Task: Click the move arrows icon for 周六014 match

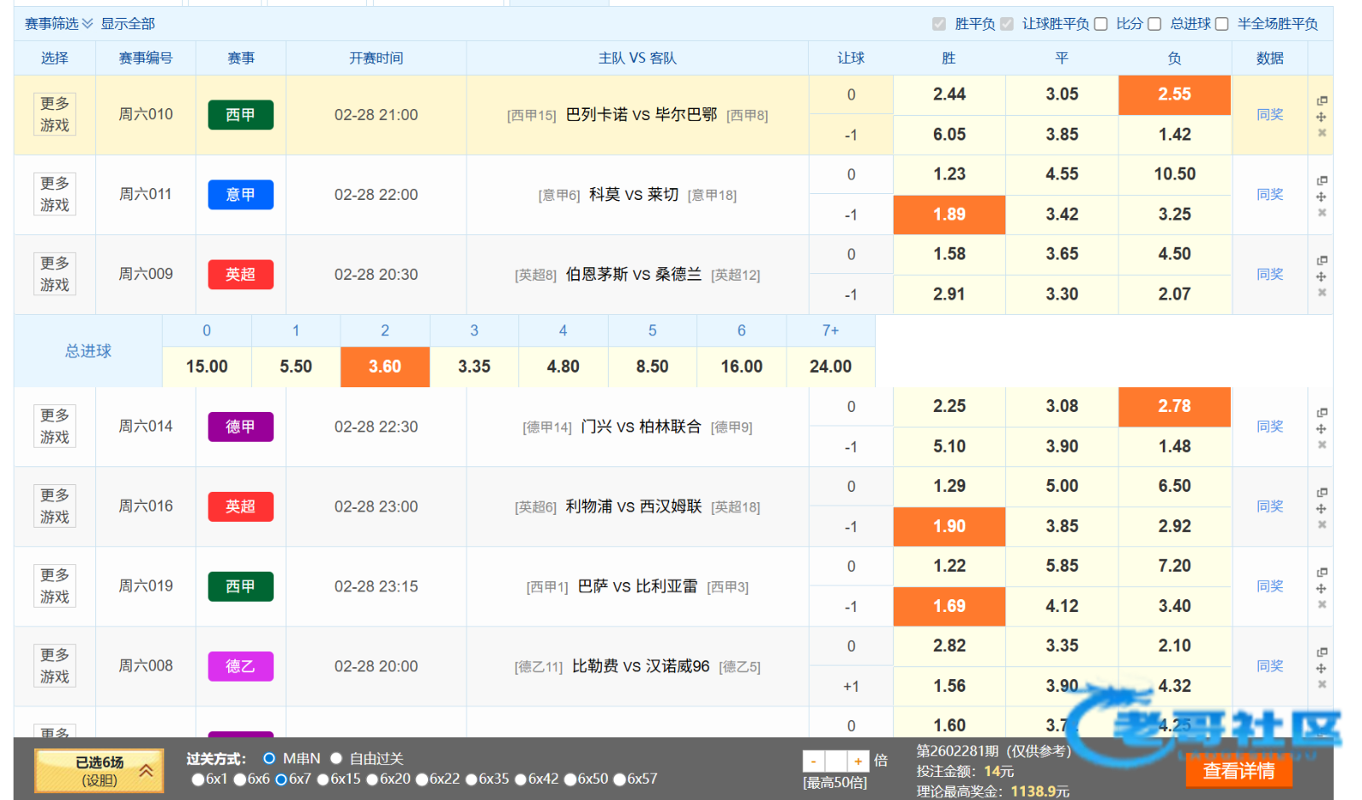Action: [x=1321, y=429]
